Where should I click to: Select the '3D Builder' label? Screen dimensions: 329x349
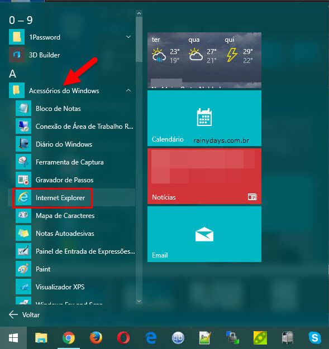click(44, 55)
